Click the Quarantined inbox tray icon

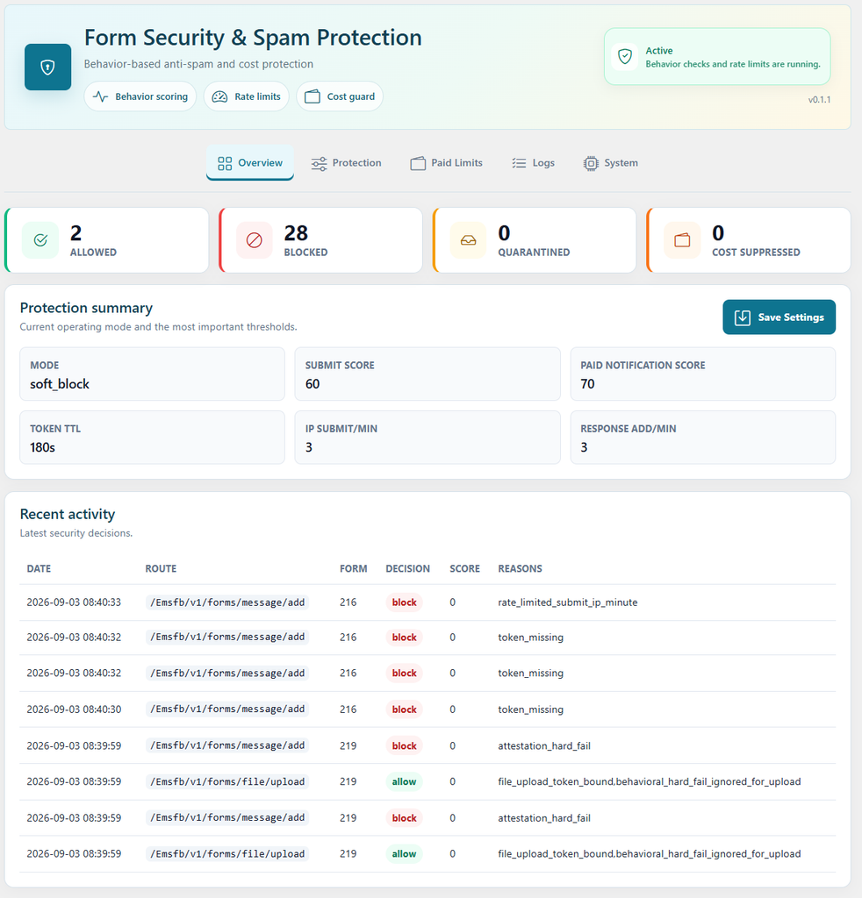pyautogui.click(x=468, y=240)
